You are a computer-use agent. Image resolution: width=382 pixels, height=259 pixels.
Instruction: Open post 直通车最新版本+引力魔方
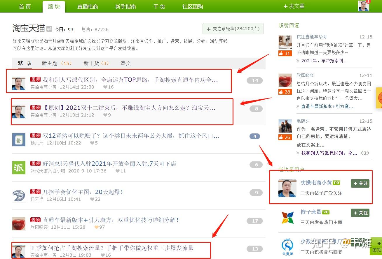point(111,220)
